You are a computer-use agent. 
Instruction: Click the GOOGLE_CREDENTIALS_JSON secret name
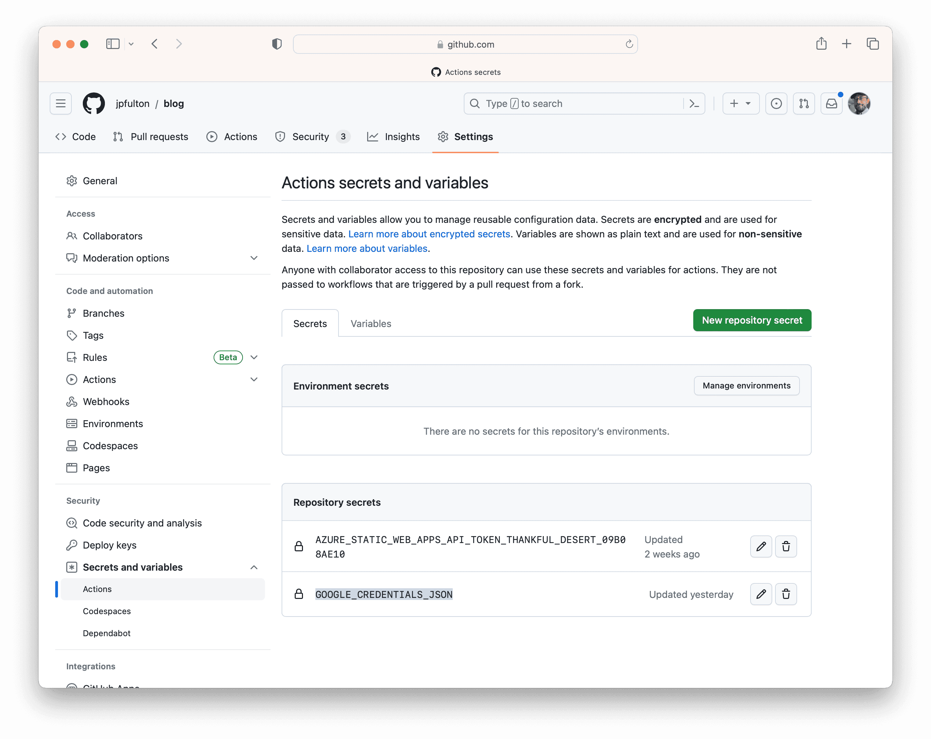pyautogui.click(x=384, y=594)
